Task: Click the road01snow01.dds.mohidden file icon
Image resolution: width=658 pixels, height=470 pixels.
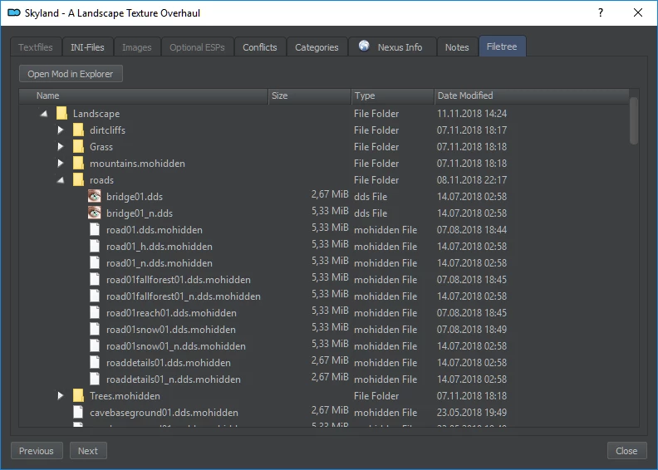Action: pos(95,329)
